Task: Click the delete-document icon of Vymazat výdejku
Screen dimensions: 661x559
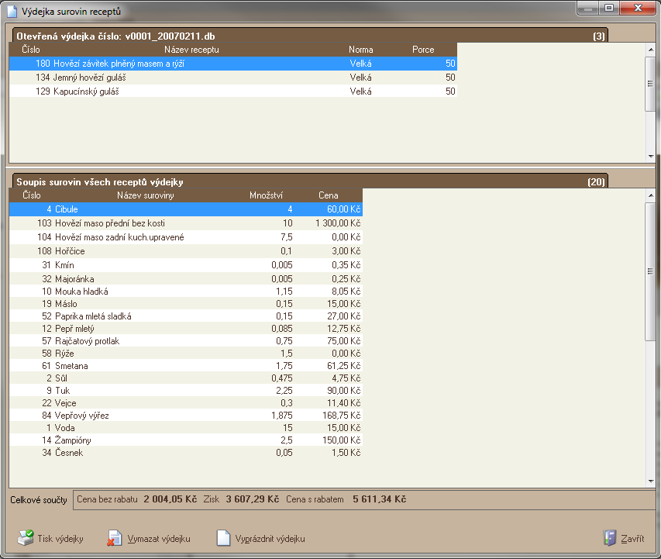Action: pyautogui.click(x=114, y=538)
